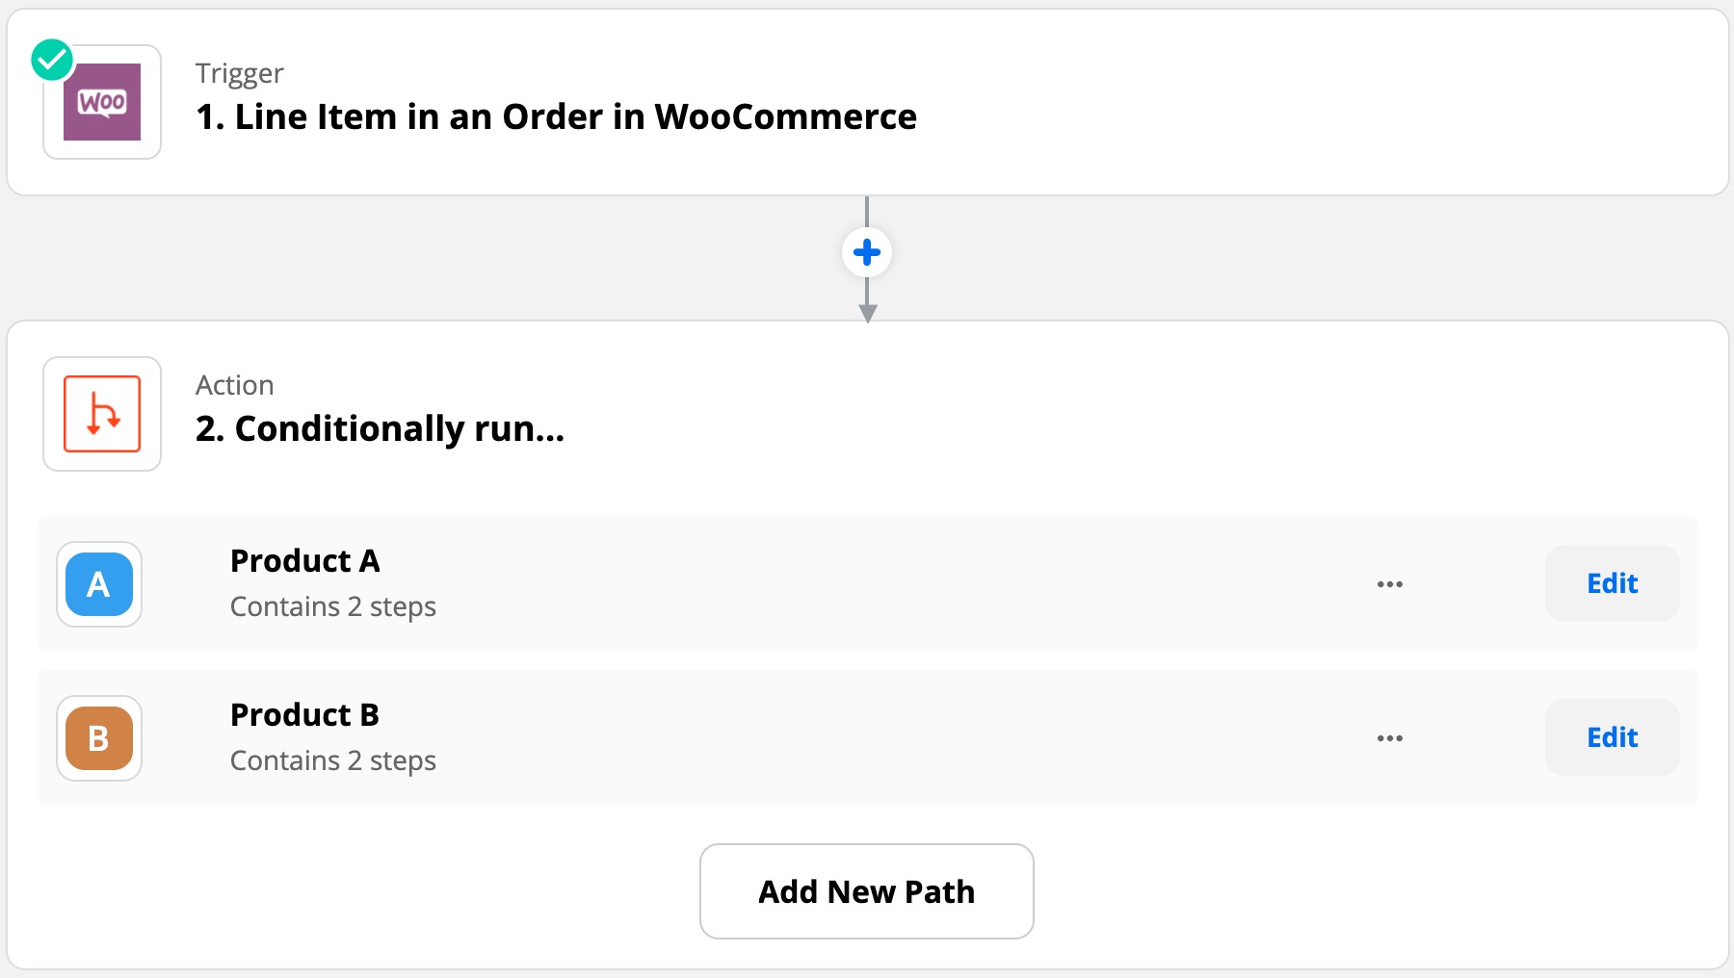Viewport: 1734px width, 978px height.
Task: Edit the Product A path
Action: [x=1612, y=583]
